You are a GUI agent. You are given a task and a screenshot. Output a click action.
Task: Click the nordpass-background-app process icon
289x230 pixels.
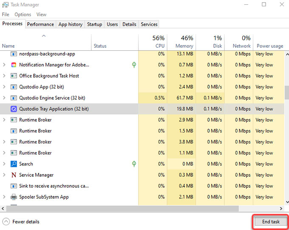click(14, 54)
